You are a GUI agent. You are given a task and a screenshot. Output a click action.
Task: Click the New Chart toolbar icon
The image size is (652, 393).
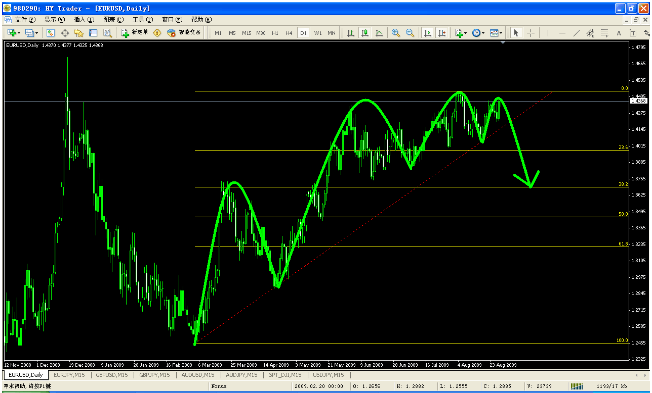tap(11, 33)
